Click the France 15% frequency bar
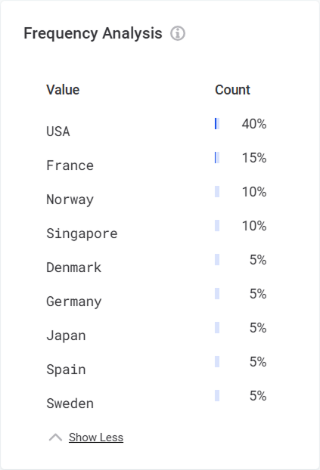The height and width of the screenshot is (470, 320). click(x=217, y=158)
